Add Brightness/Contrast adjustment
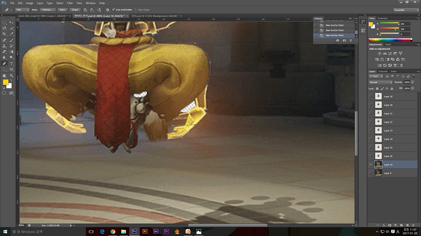 [x=379, y=54]
